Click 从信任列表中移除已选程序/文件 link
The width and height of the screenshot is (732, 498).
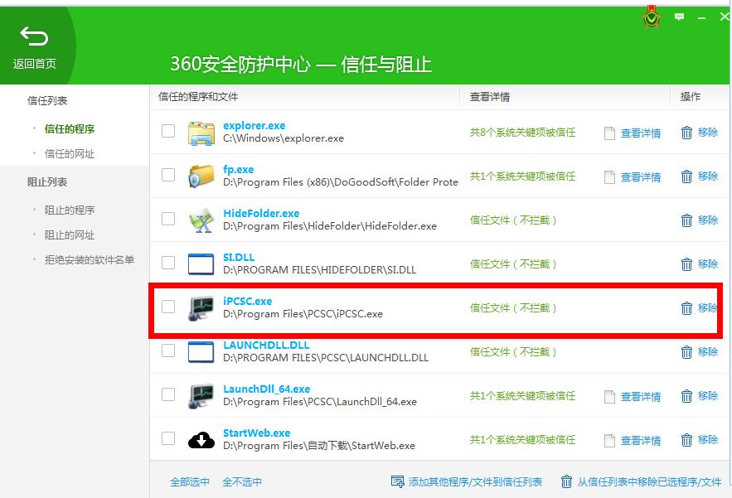click(649, 481)
